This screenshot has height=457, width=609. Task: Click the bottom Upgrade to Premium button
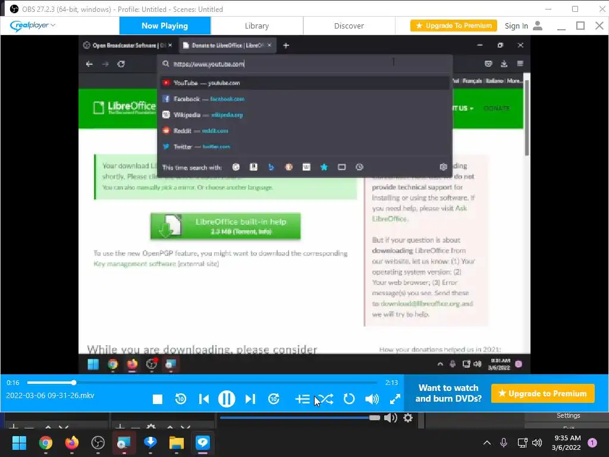coord(542,394)
